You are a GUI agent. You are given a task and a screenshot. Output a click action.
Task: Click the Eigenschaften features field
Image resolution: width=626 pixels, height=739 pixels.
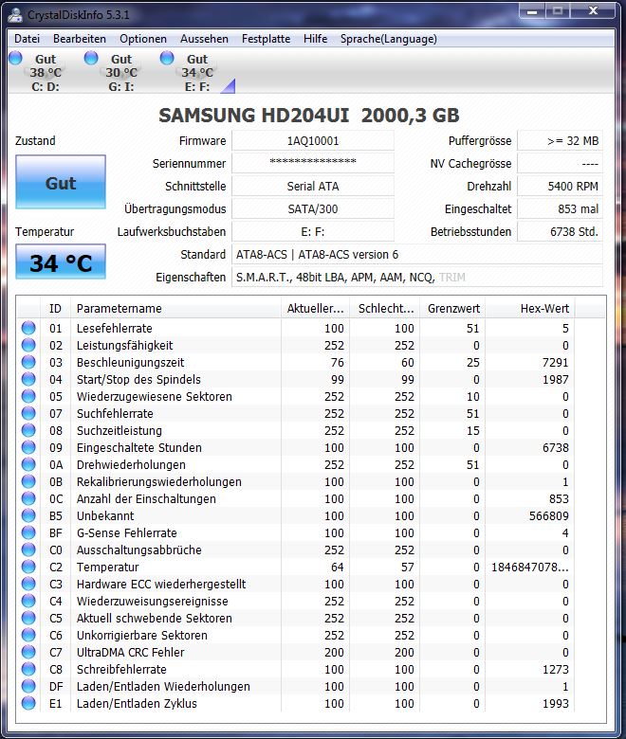(x=417, y=277)
